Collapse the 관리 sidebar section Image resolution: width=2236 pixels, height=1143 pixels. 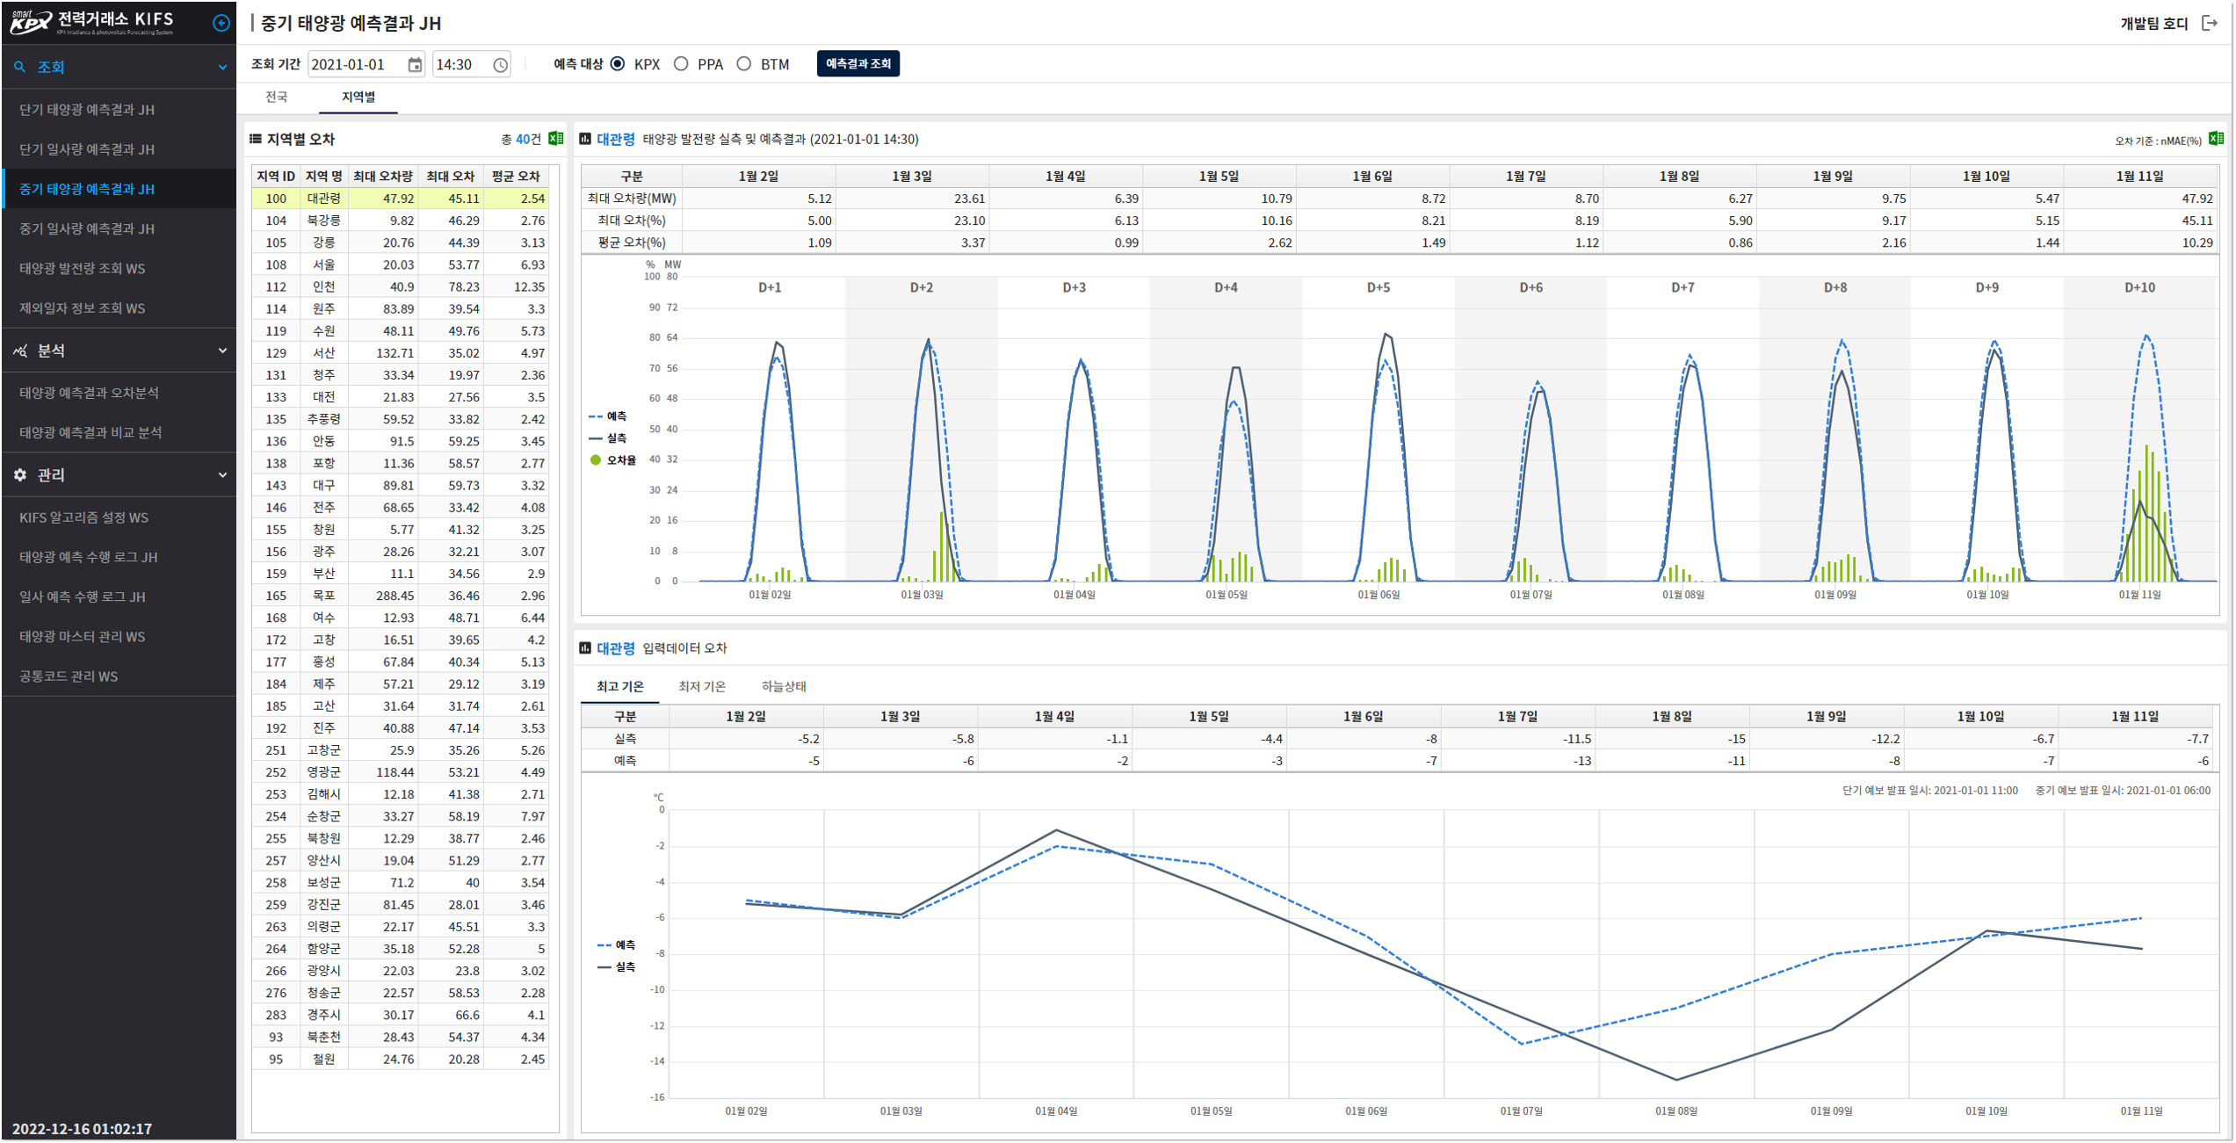point(222,474)
